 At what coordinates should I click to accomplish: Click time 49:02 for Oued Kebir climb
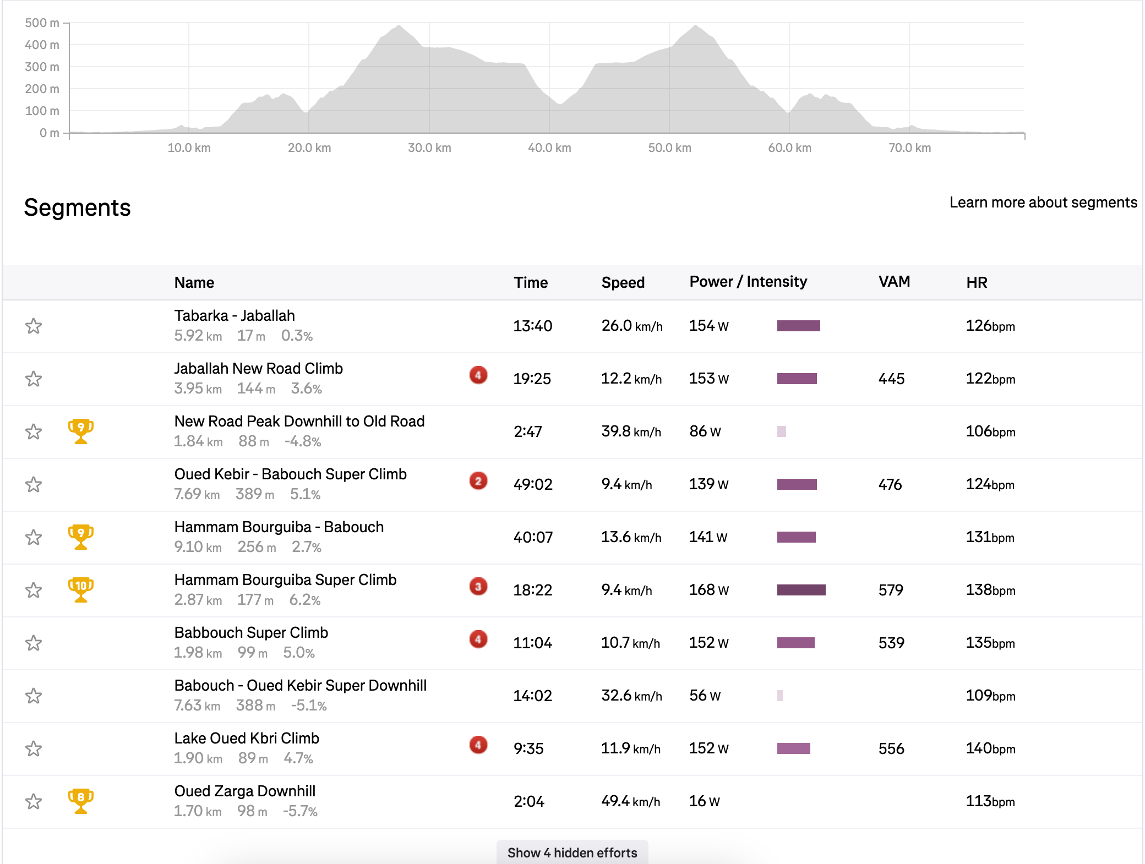coord(532,484)
